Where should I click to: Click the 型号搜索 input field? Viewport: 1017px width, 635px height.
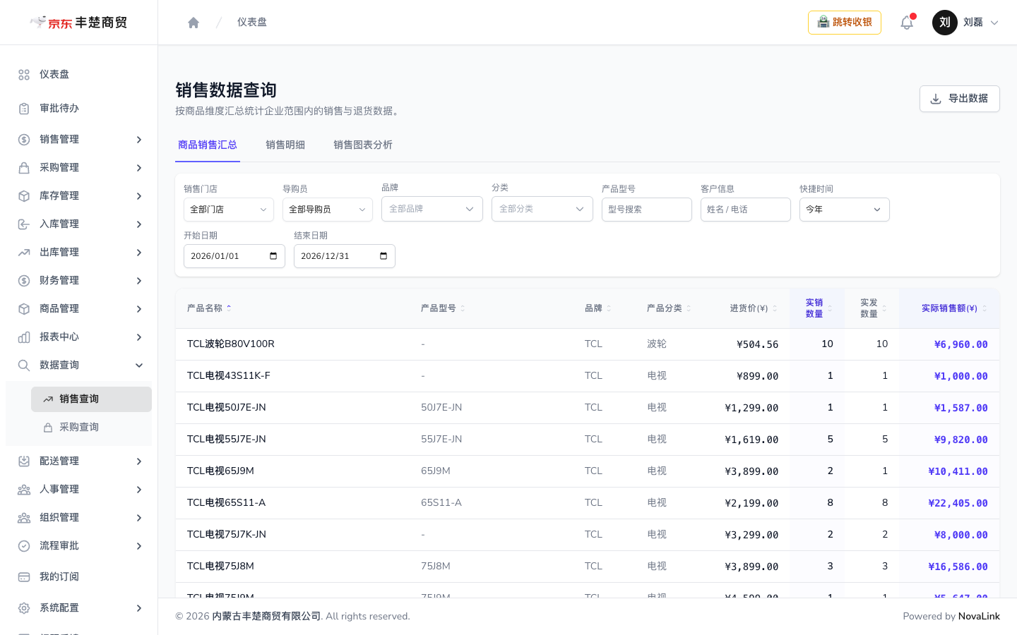647,210
